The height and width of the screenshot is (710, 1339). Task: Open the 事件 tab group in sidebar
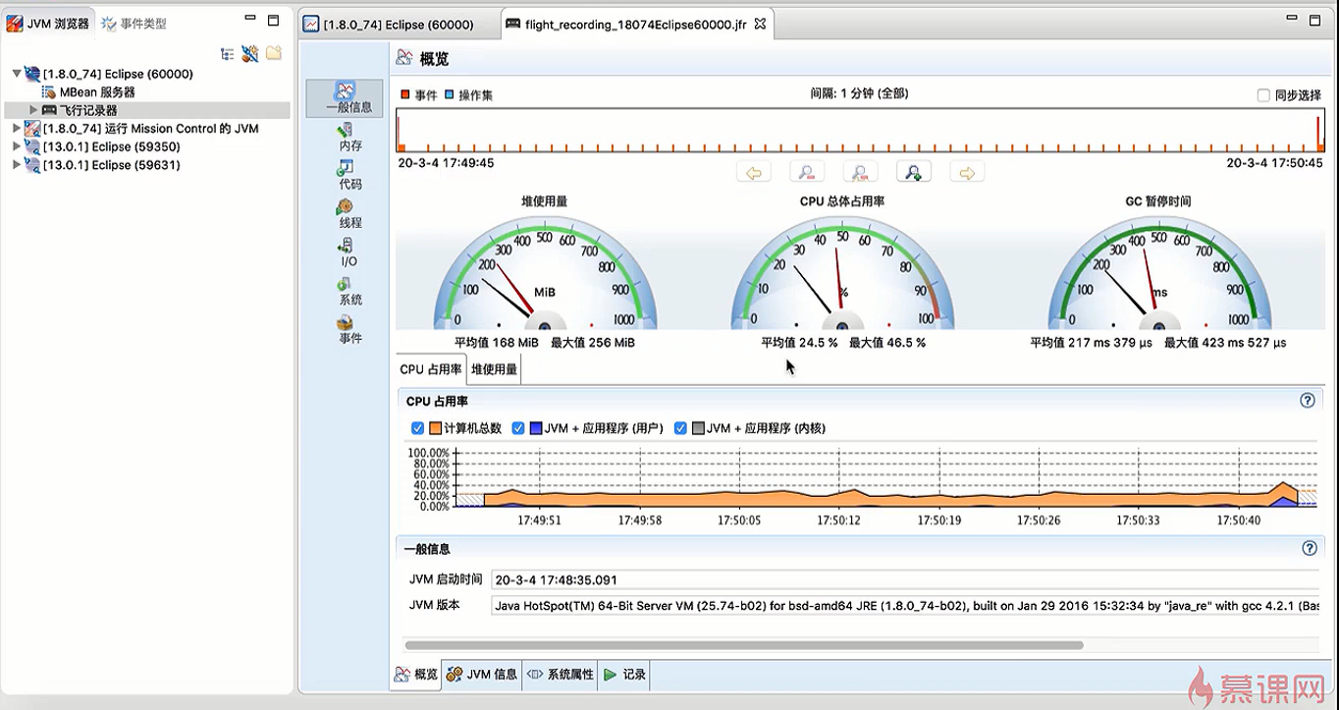pyautogui.click(x=349, y=329)
